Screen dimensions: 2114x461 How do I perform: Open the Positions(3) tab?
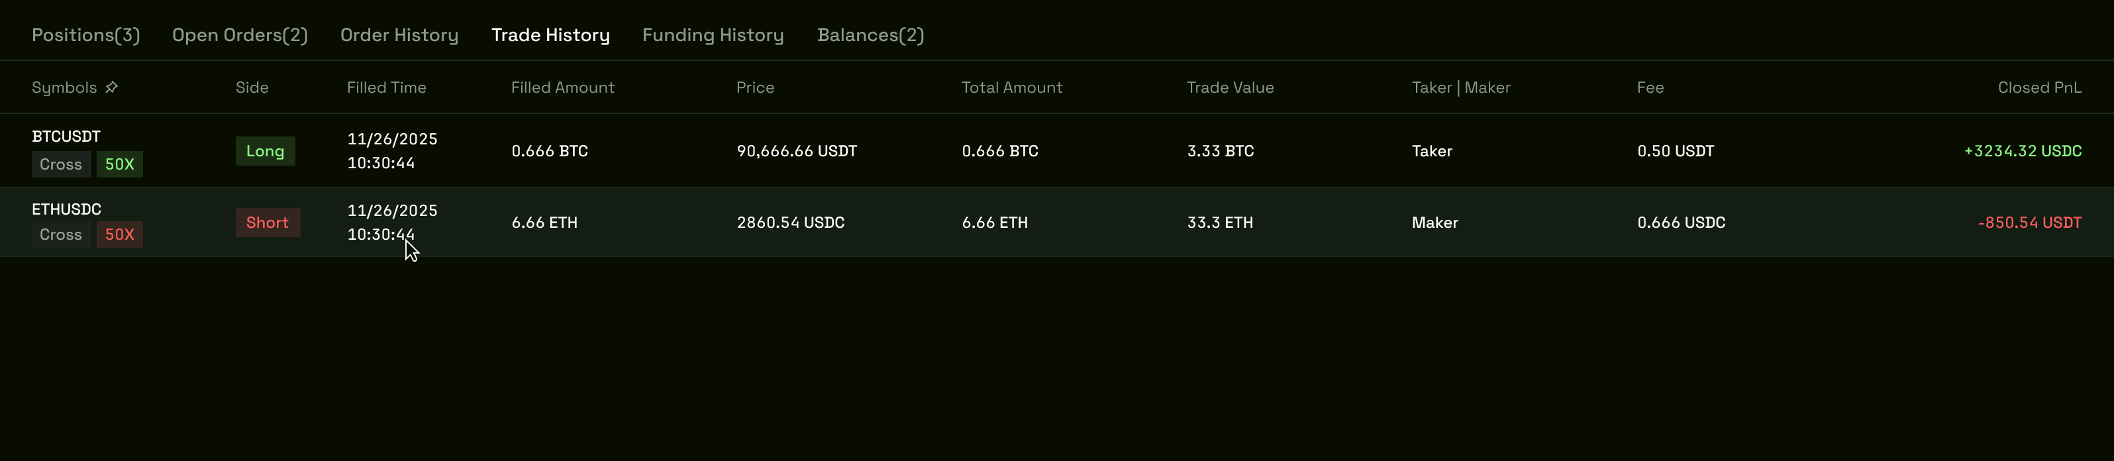coord(85,35)
